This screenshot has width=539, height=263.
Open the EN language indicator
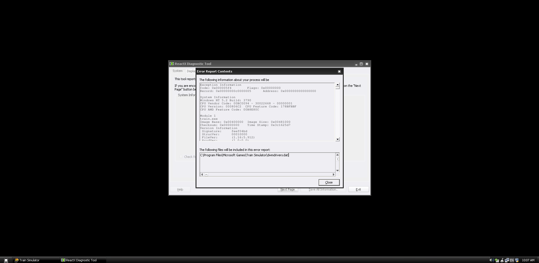pyautogui.click(x=512, y=260)
